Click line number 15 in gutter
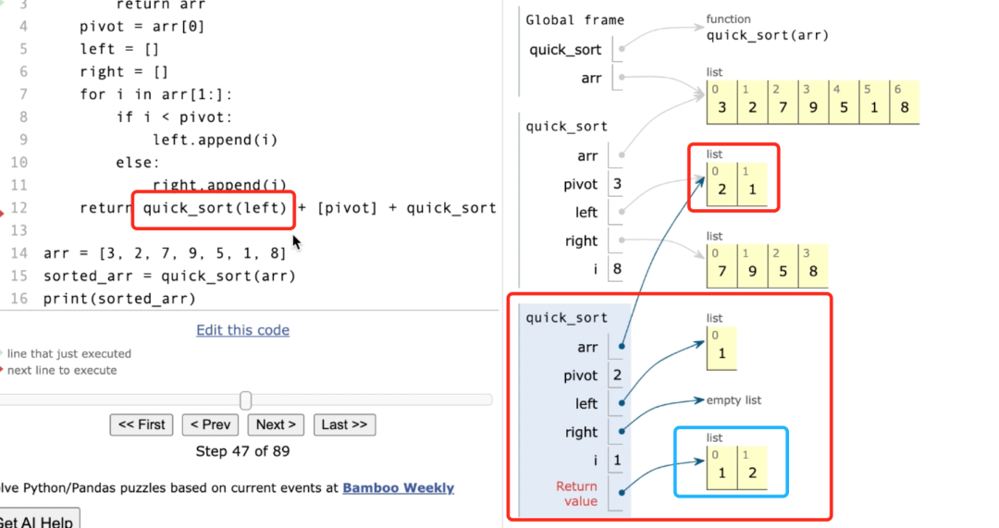 (19, 276)
